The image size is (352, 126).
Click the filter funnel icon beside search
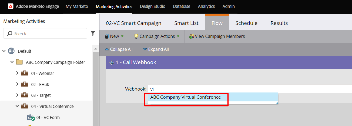pyautogui.click(x=93, y=33)
